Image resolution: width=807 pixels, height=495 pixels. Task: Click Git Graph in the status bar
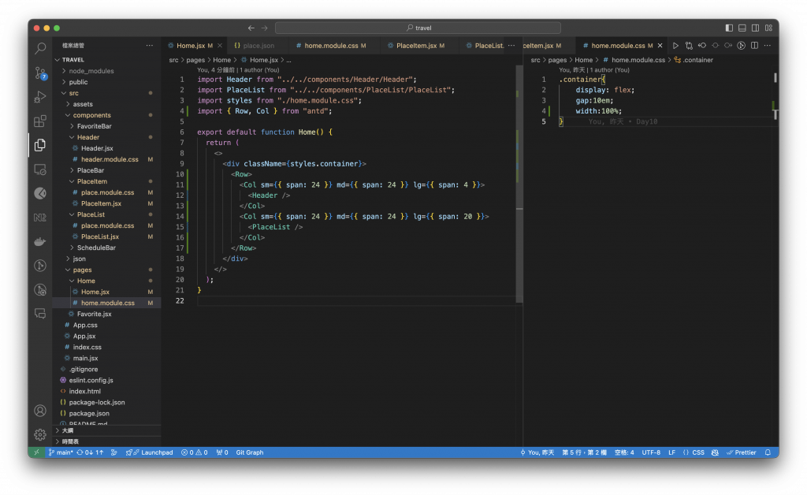(249, 452)
